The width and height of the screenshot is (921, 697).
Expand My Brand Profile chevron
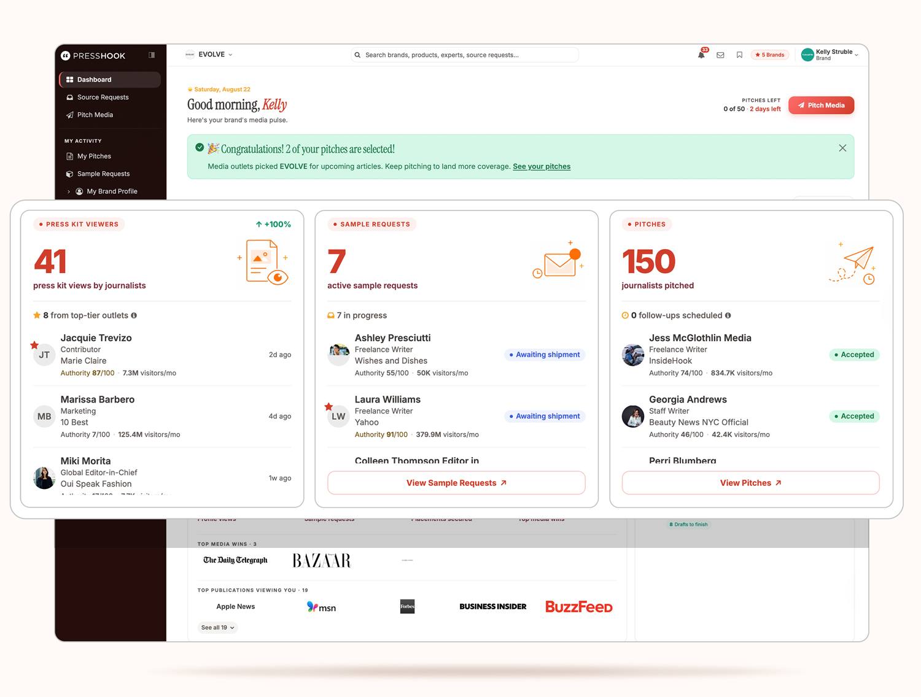pos(69,191)
